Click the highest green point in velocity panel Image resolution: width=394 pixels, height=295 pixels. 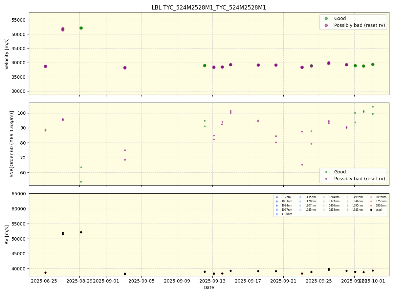click(81, 28)
